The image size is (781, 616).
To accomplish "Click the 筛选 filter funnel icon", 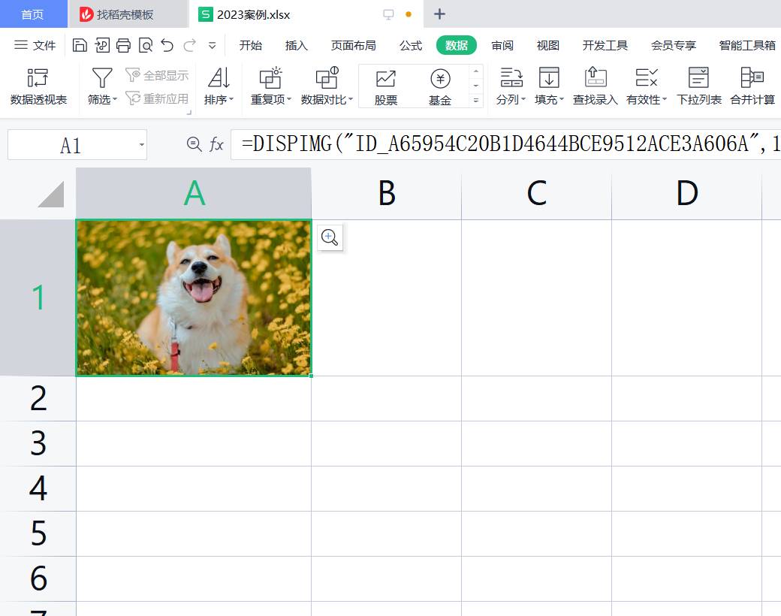I will click(x=102, y=78).
